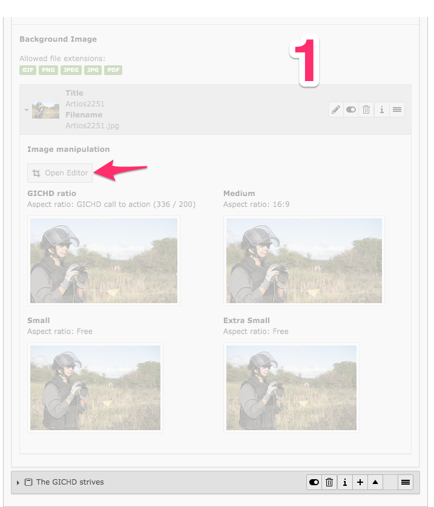
Task: Delete "The GICHD strives" record
Action: pyautogui.click(x=329, y=482)
